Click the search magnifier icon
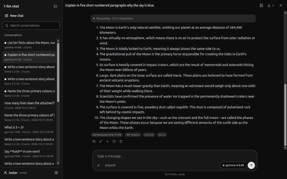Image resolution: width=287 pixels, height=179 pixels. [7, 25]
